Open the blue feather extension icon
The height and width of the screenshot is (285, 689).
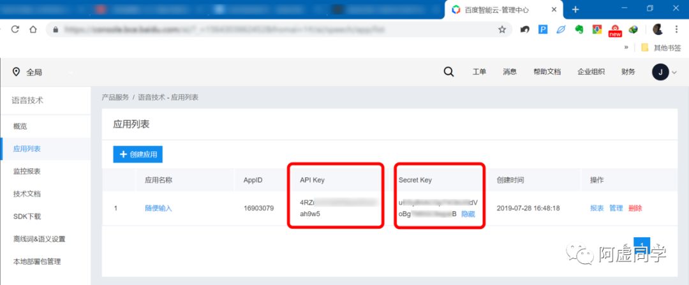[x=561, y=29]
